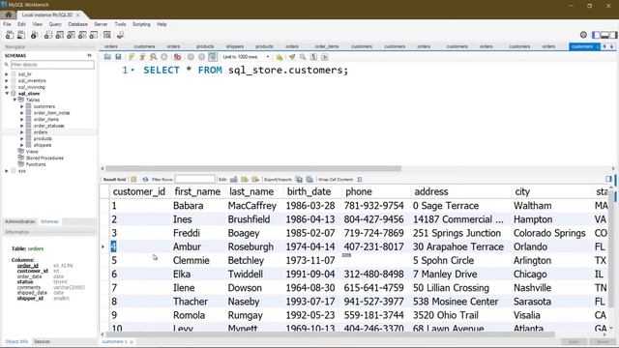Expand the order_statuses table node
This screenshot has width=619, height=348.
(22, 126)
